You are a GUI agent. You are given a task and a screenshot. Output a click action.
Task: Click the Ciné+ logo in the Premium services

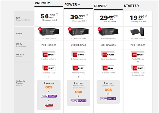(x=49, y=105)
